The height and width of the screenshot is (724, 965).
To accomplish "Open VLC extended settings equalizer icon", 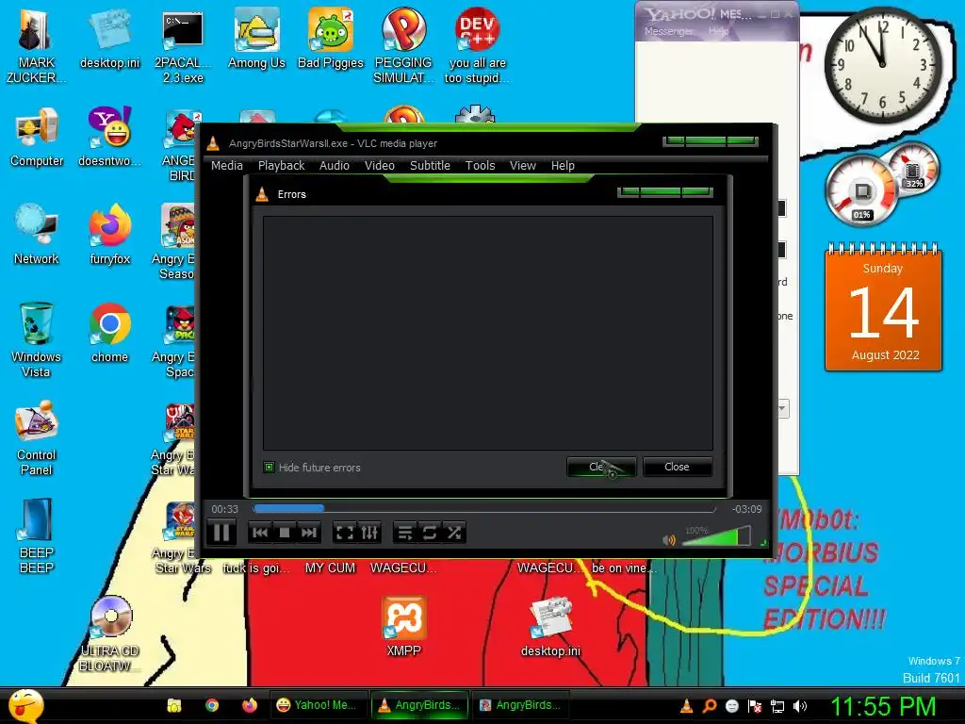I will pos(369,534).
